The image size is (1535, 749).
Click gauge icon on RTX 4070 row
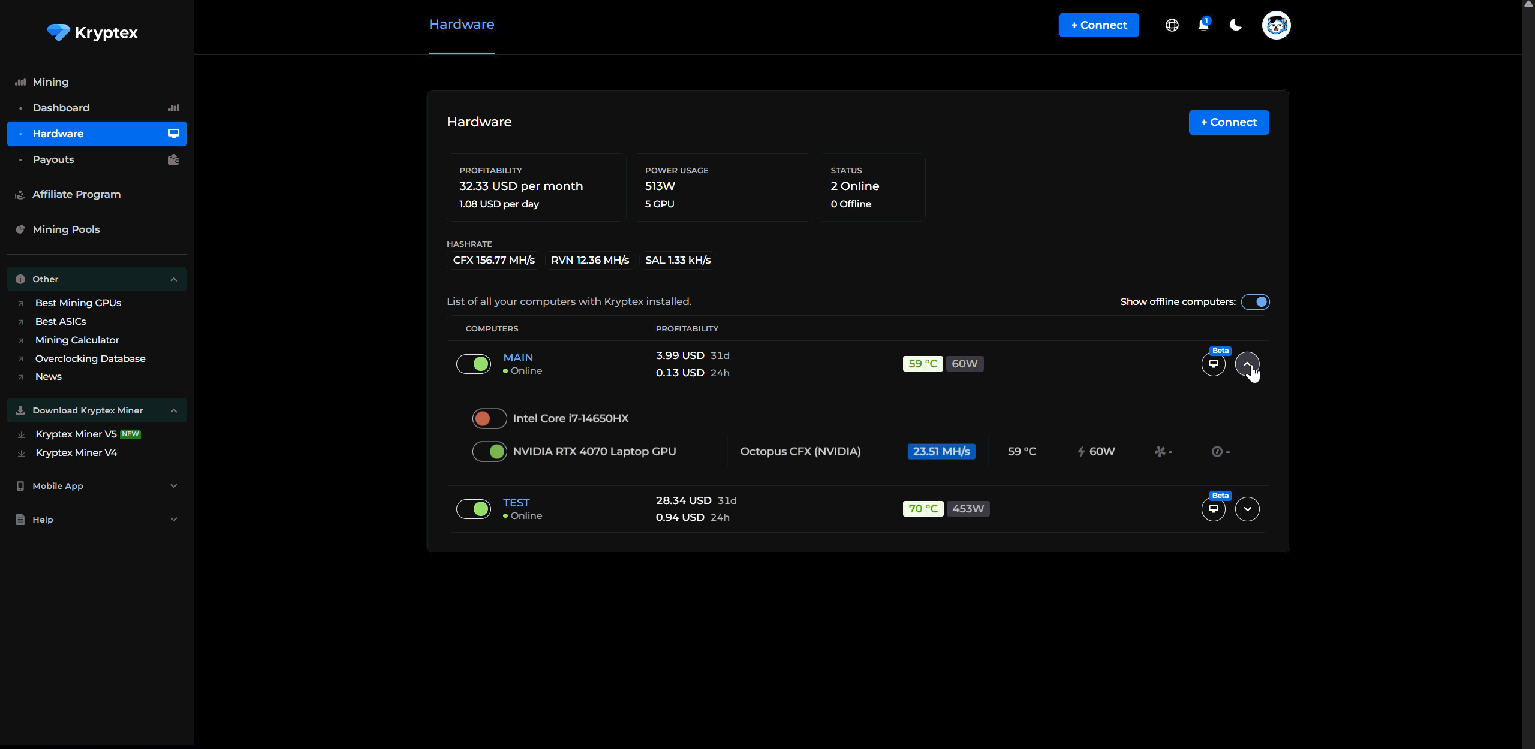tap(1217, 451)
